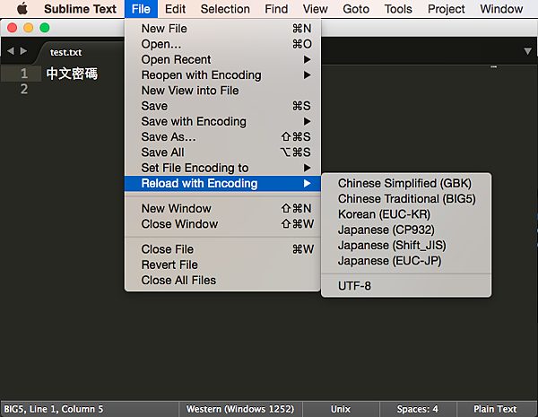Zoom window with green button

click(x=45, y=28)
